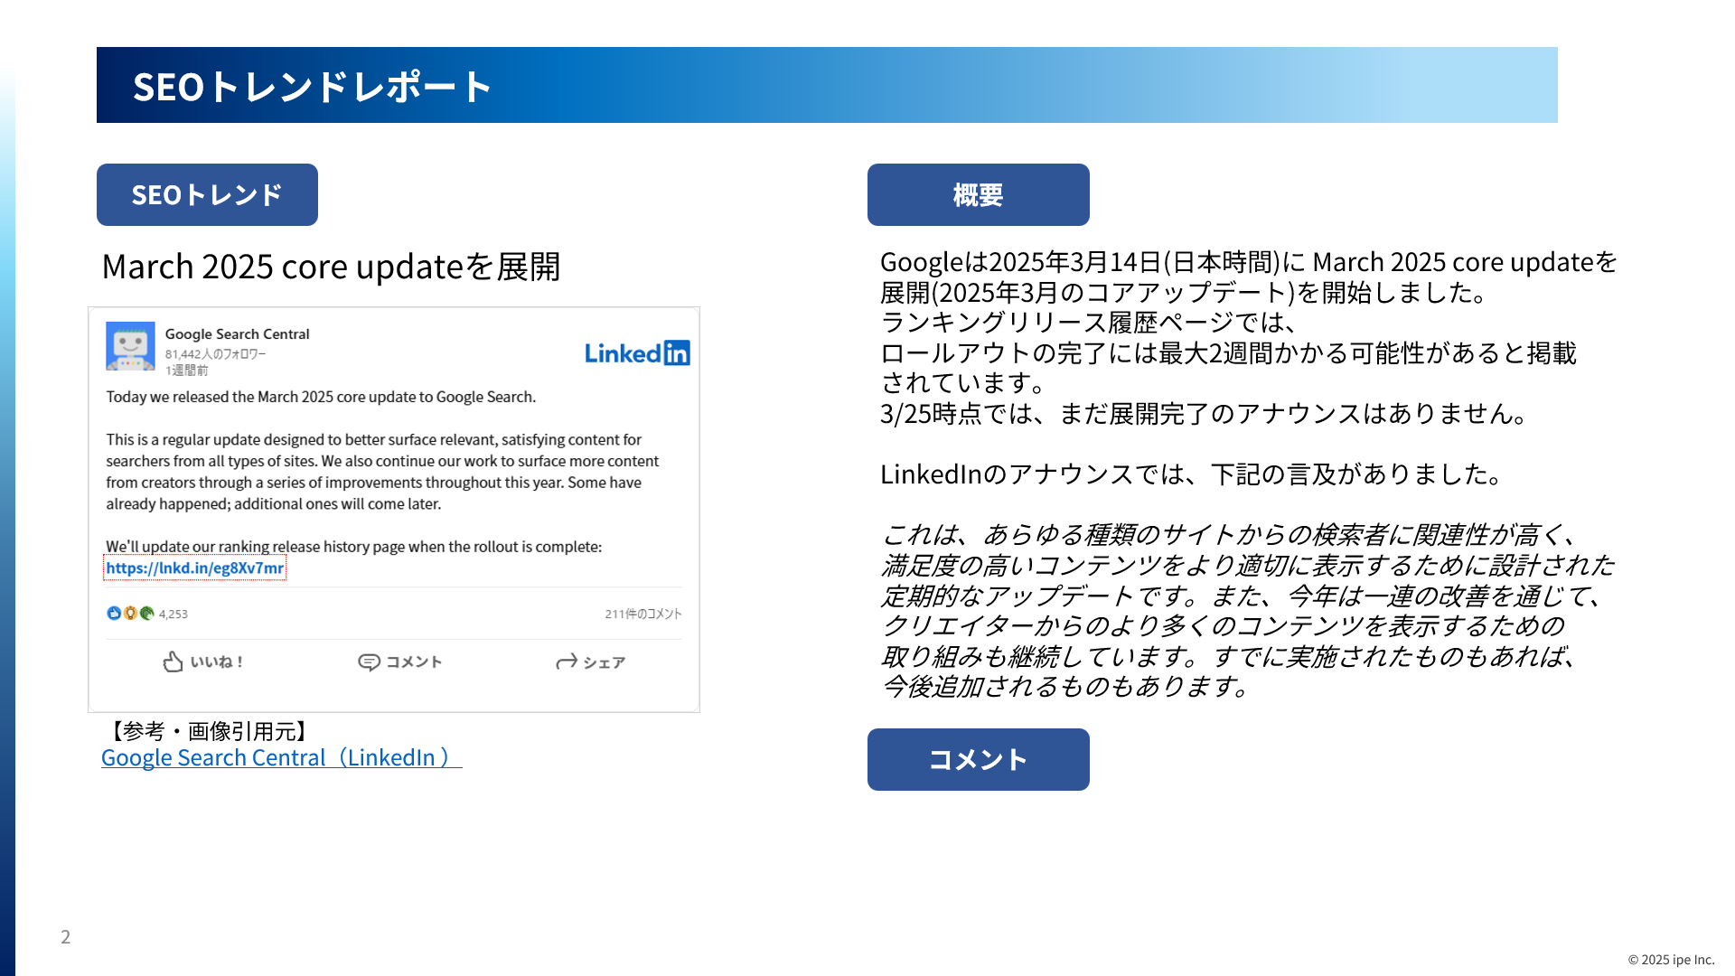Click the シェア arrow icon
Viewport: 1735px width, 976px height.
[x=567, y=662]
